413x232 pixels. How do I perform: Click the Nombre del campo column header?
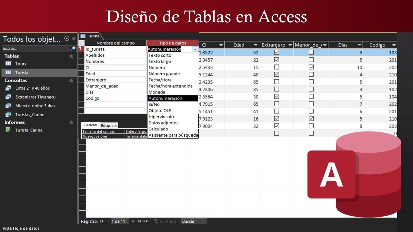click(x=116, y=43)
